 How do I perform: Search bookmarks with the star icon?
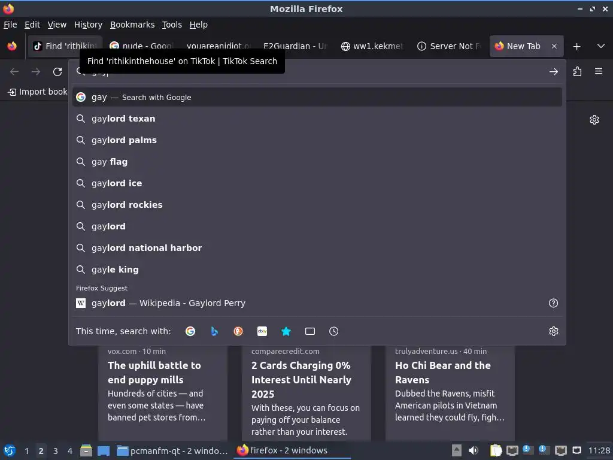tap(286, 331)
